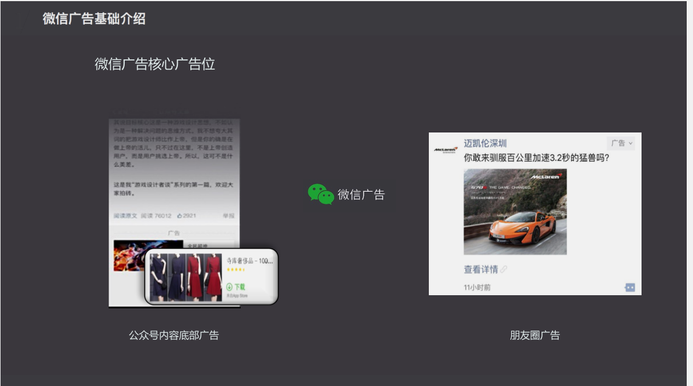Viewport: 693px width, 386px height.
Task: Click the caption 朋友圈广告
Action: [x=535, y=335]
